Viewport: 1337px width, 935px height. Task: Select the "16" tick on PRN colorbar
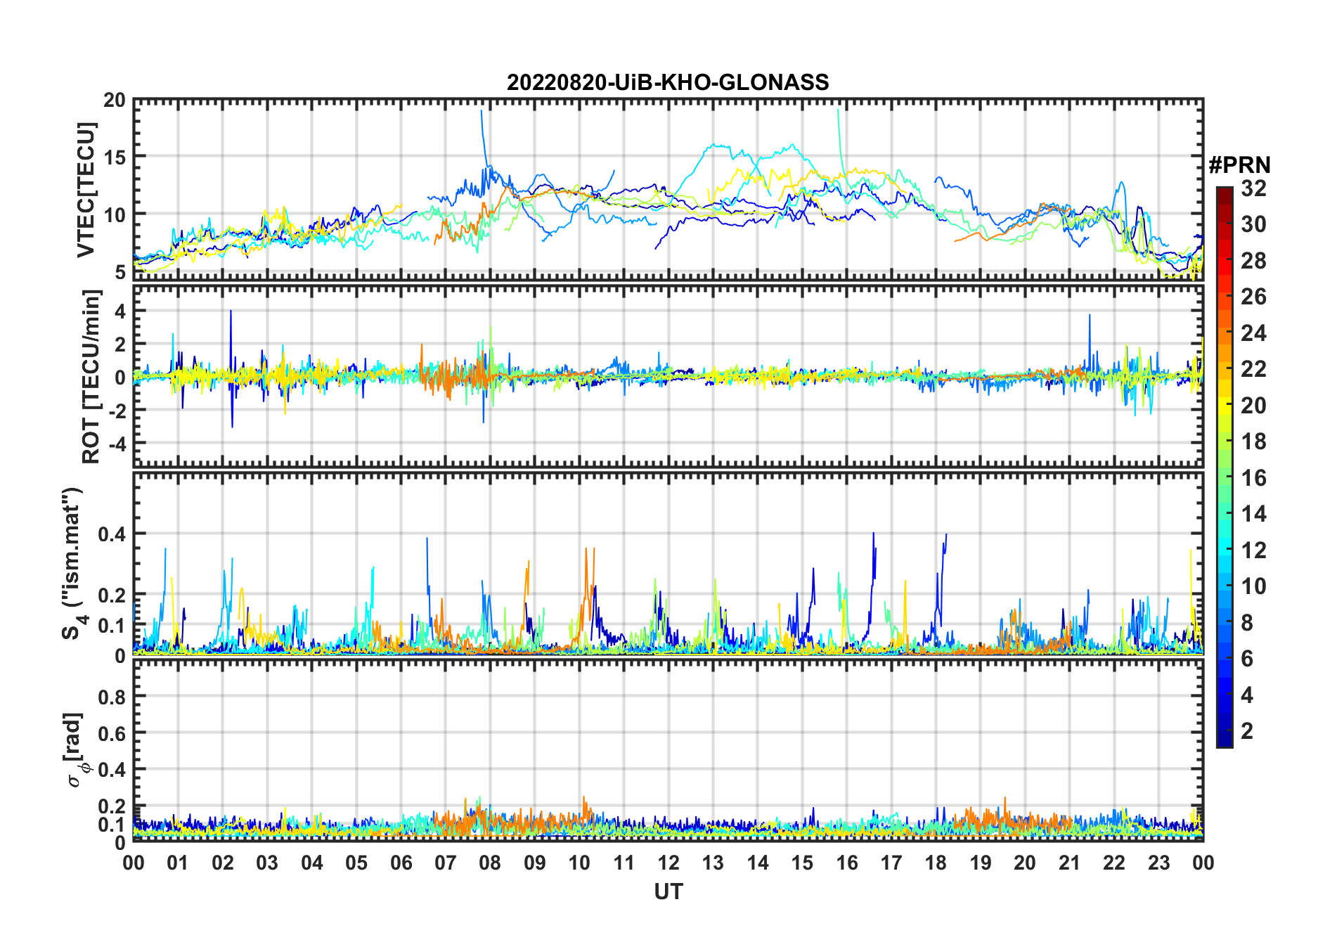[1253, 478]
